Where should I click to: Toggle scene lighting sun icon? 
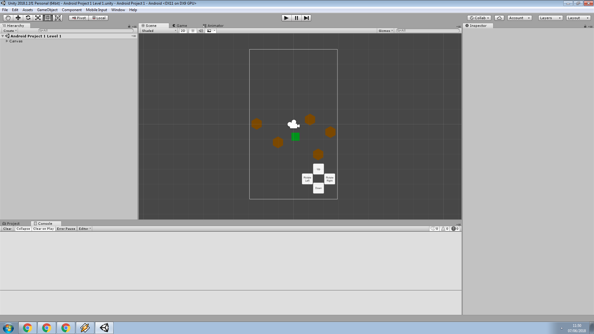(193, 31)
